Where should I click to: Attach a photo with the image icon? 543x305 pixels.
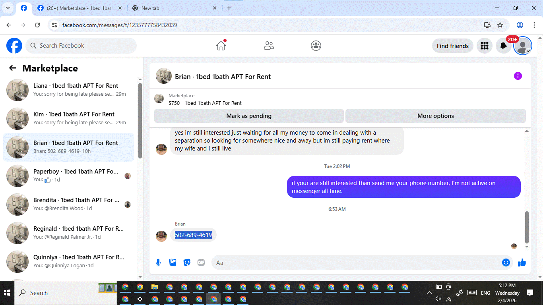pos(173,263)
